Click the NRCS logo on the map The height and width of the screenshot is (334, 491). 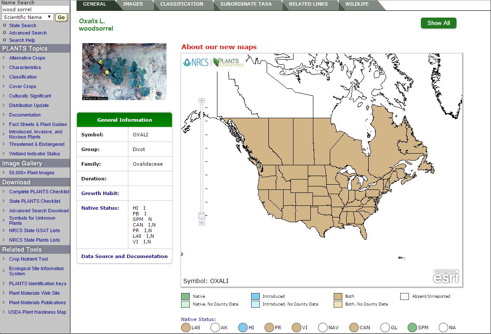196,62
